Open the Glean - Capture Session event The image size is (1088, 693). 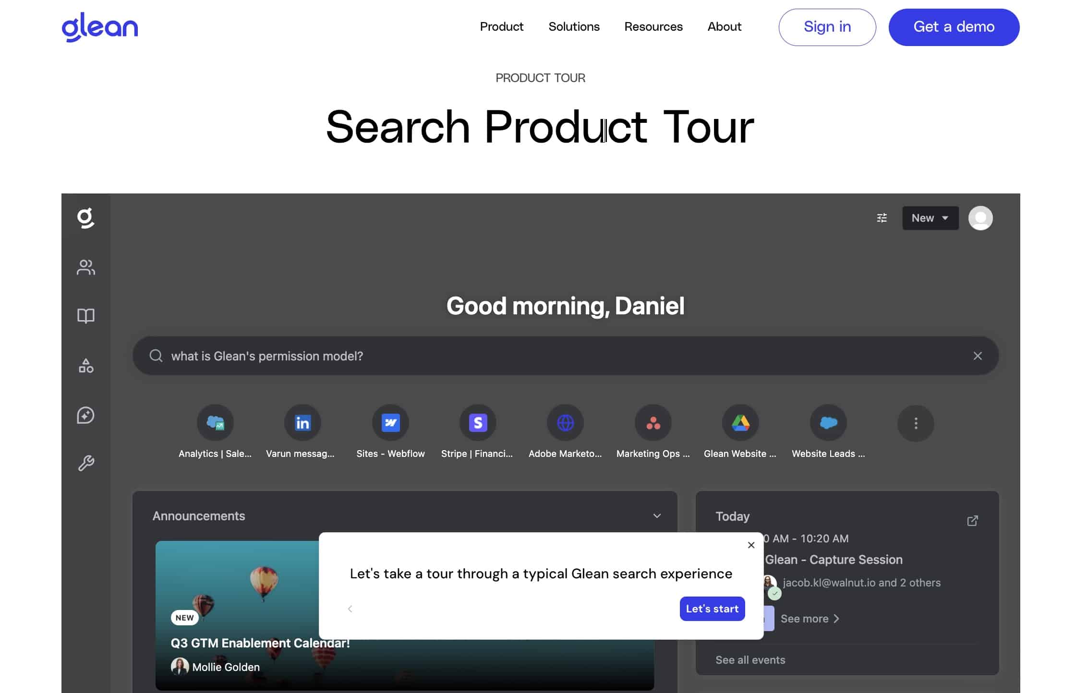pos(834,560)
